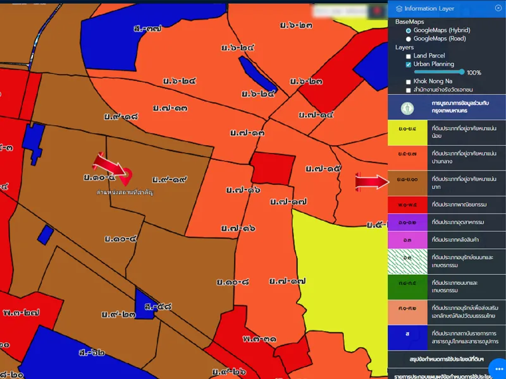Enable the Land Parcel layer

pyautogui.click(x=409, y=56)
